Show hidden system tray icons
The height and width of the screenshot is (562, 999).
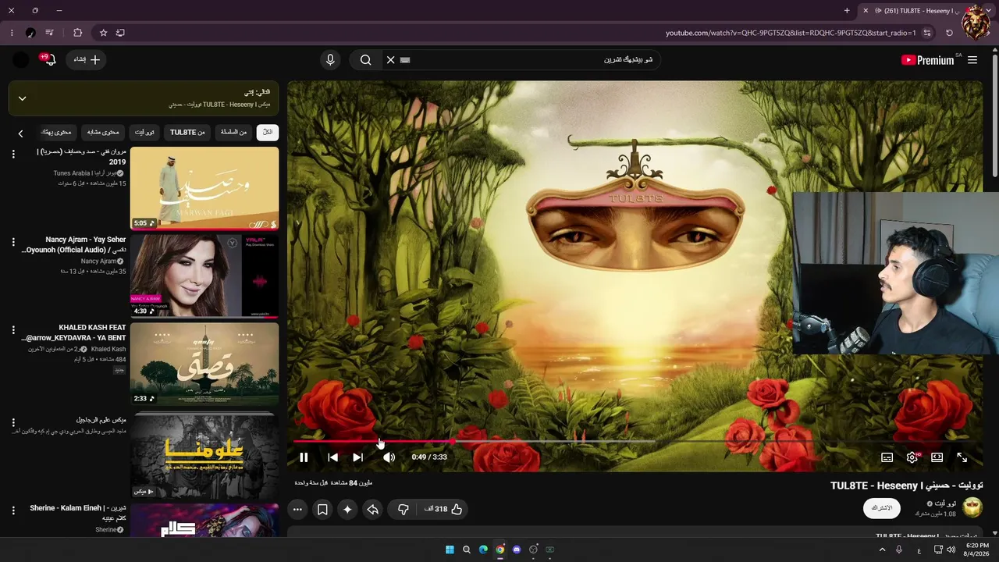(883, 550)
